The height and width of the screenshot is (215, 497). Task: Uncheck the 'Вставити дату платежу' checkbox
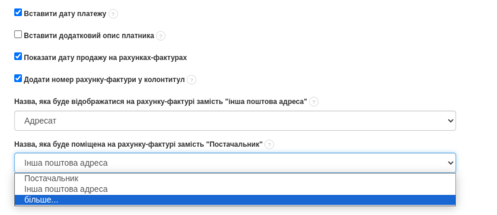(x=18, y=13)
